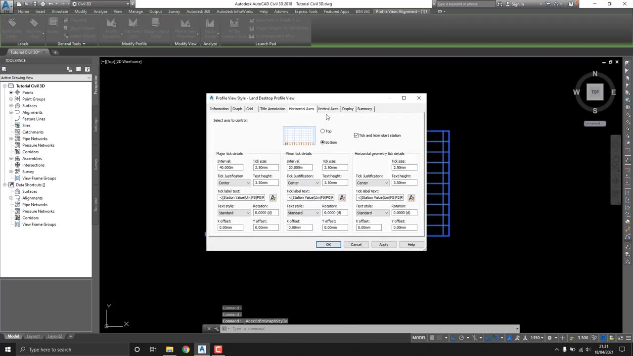The image size is (633, 356).
Task: Open the Summary tab
Action: pyautogui.click(x=364, y=109)
